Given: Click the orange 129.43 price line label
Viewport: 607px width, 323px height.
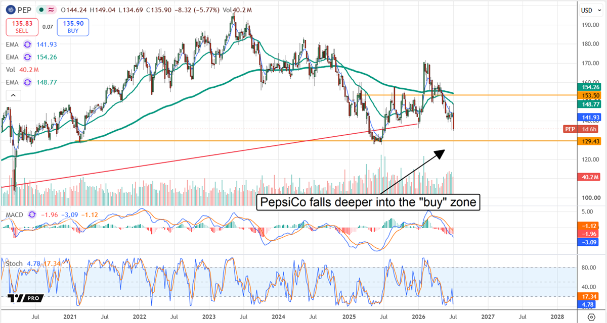Looking at the screenshot, I should point(589,141).
